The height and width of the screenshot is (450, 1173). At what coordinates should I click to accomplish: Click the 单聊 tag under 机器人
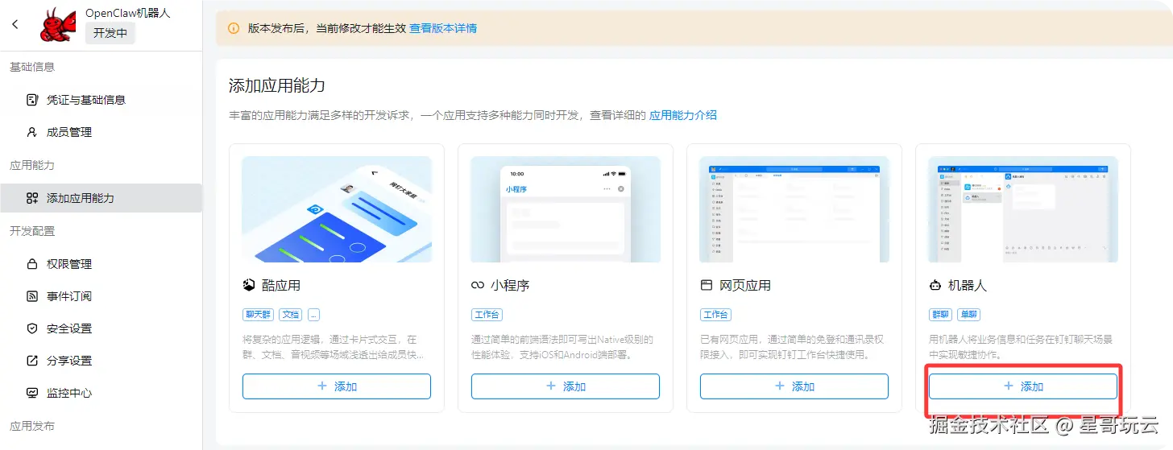[x=968, y=315]
